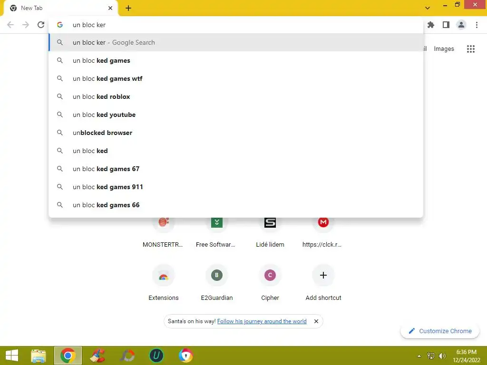
Task: Select 'un bloc ker - Google Search' suggestion
Action: (x=236, y=42)
